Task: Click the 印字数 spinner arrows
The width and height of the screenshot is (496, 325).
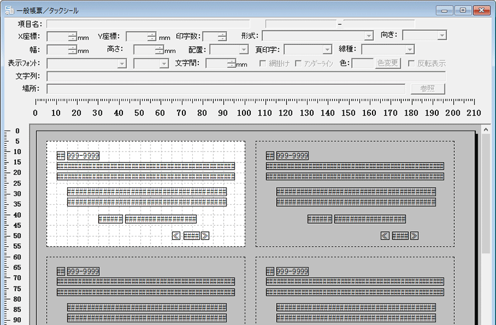Action: 222,37
